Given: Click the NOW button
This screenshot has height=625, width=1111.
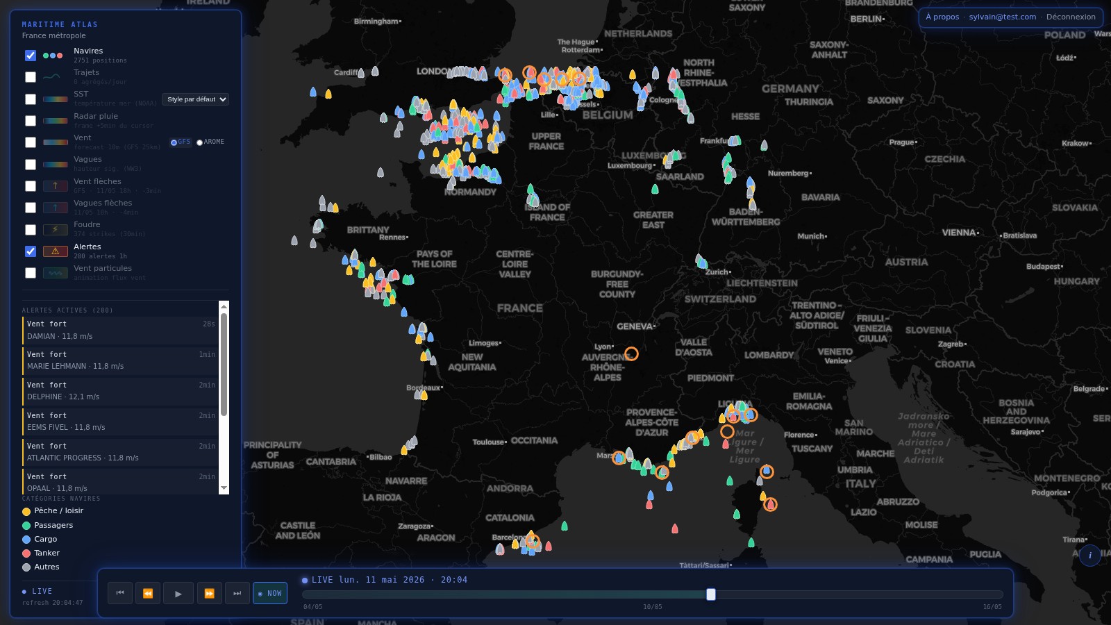Looking at the screenshot, I should coord(270,593).
